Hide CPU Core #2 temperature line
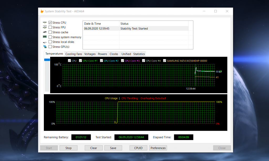 pyautogui.click(x=101, y=60)
